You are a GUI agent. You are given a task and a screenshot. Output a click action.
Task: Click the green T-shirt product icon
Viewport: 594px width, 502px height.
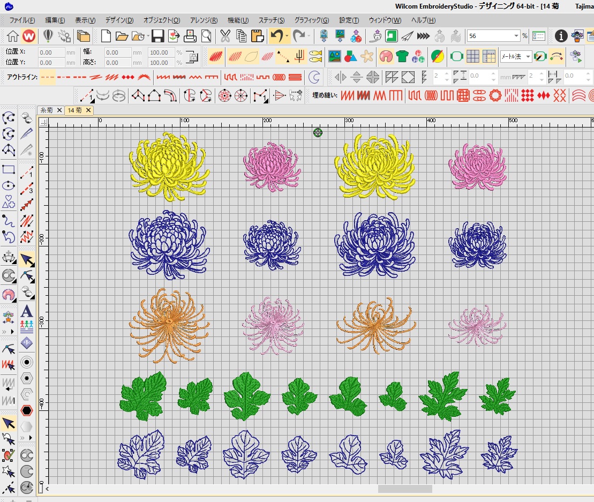[402, 56]
